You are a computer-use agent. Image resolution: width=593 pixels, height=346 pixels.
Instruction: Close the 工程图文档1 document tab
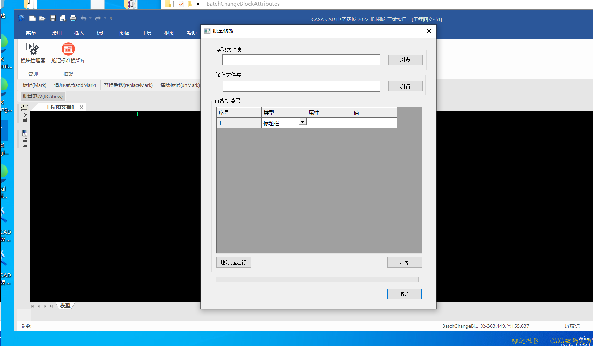[x=81, y=107]
